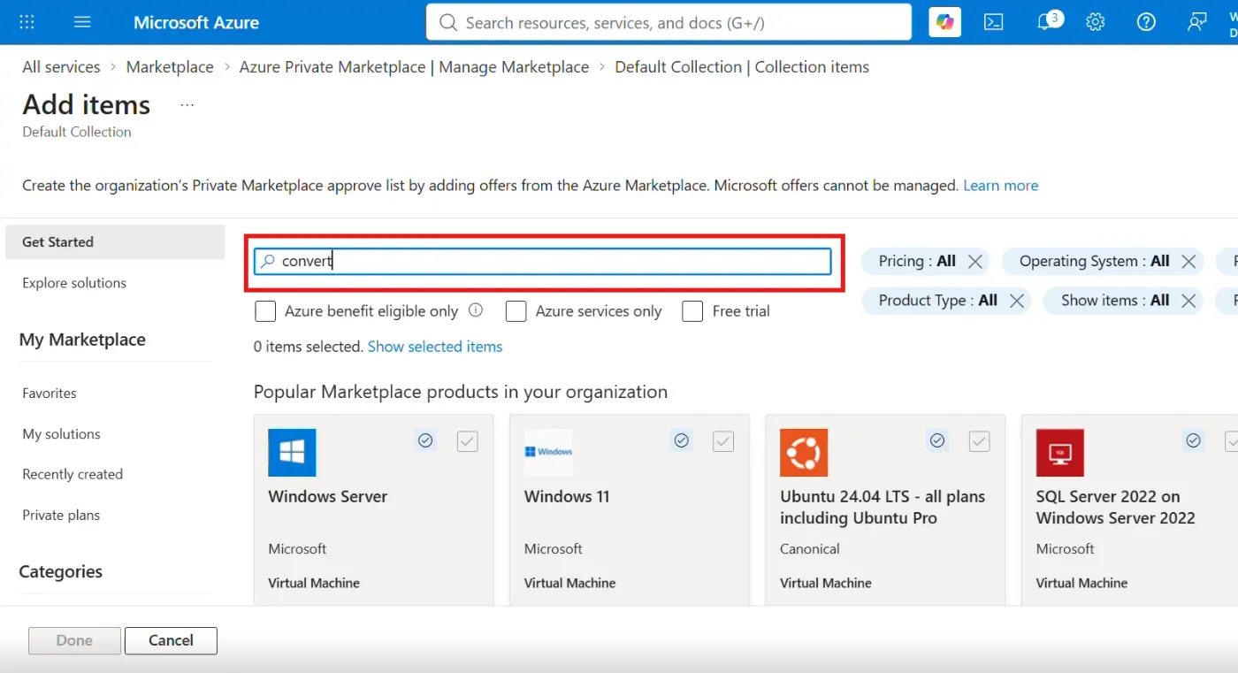The image size is (1238, 673).
Task: Click the SQL Server 2022 logo tile
Action: (1059, 453)
